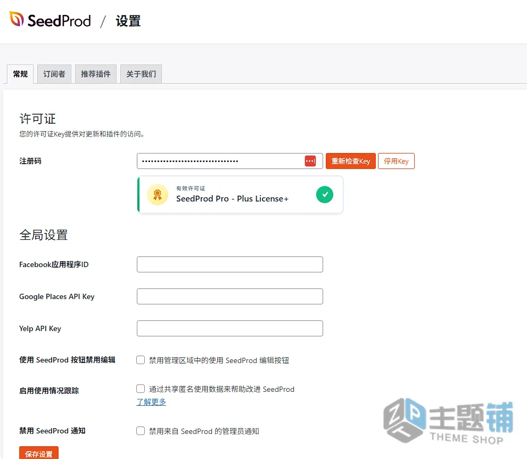This screenshot has height=459, width=527.
Task: Click the 您的许可证Key提供对更新和插件的访问 description
Action: pos(82,134)
